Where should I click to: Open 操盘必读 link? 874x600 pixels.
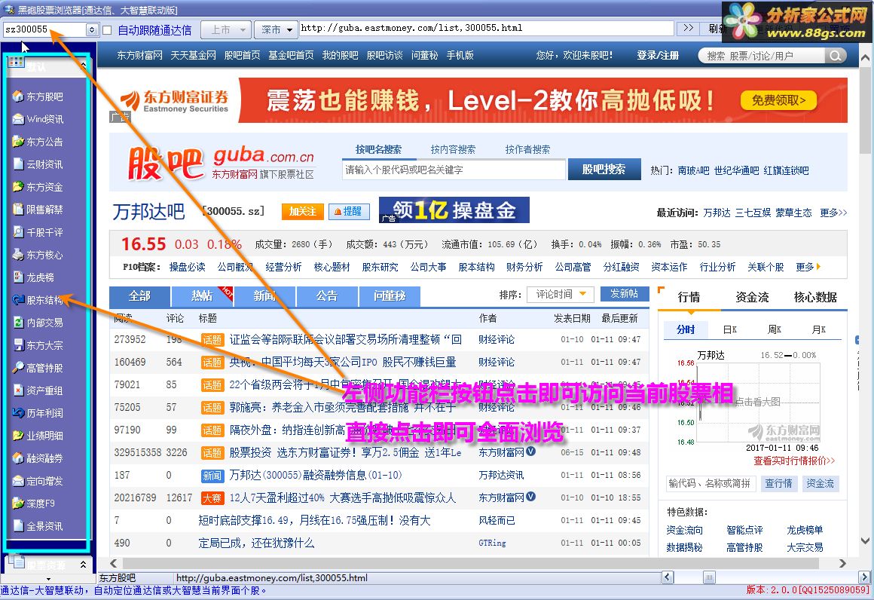(x=188, y=267)
